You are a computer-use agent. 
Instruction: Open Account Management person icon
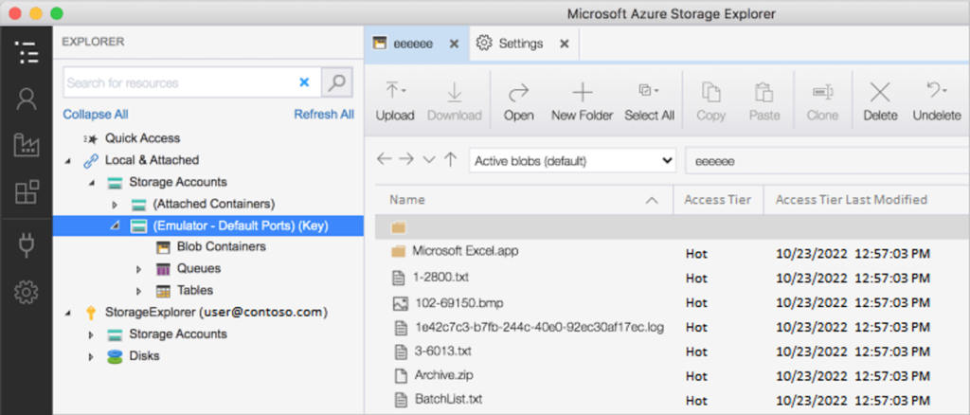26,99
